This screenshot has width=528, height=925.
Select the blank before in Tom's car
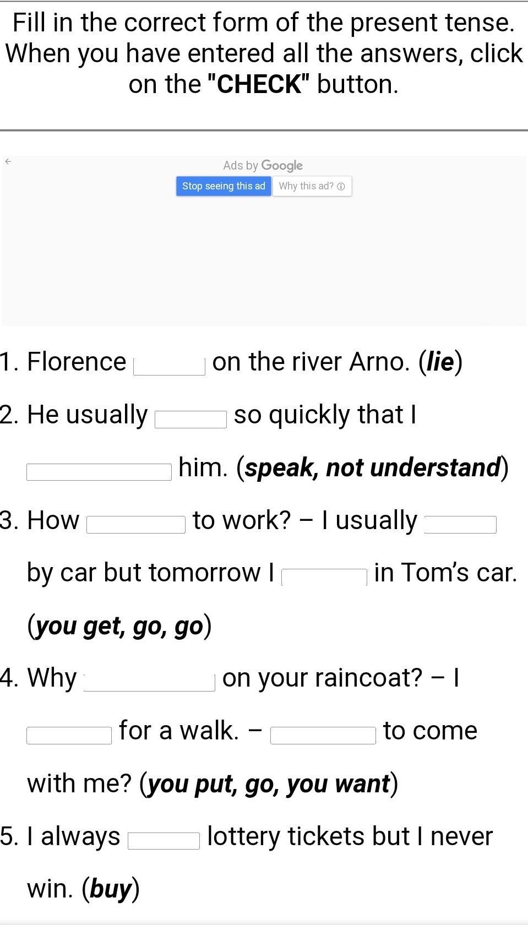[324, 577]
